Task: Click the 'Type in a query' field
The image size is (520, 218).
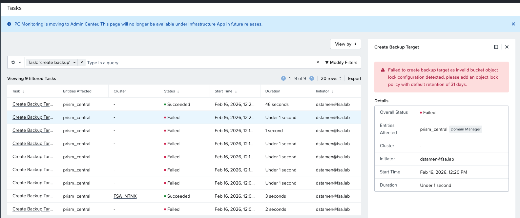Action: (197, 63)
